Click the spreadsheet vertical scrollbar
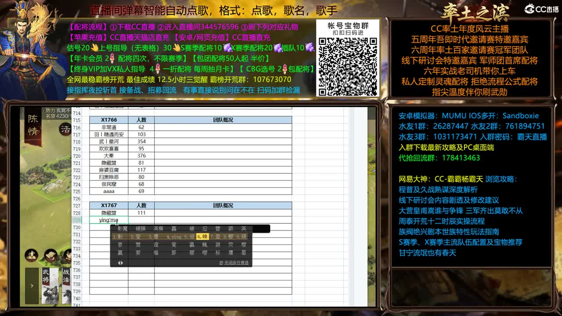The height and width of the screenshot is (316, 562). pos(351,206)
